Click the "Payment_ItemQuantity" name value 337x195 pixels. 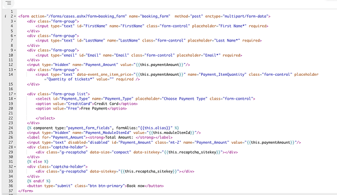pyautogui.click(x=223, y=75)
